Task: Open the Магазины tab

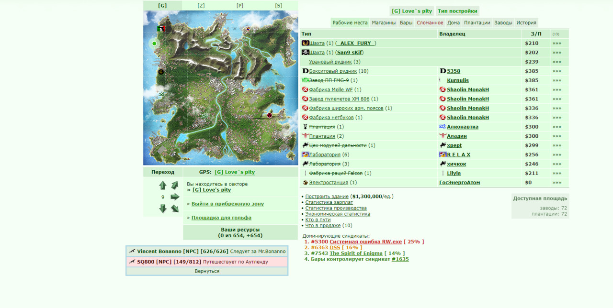Action: pos(384,22)
